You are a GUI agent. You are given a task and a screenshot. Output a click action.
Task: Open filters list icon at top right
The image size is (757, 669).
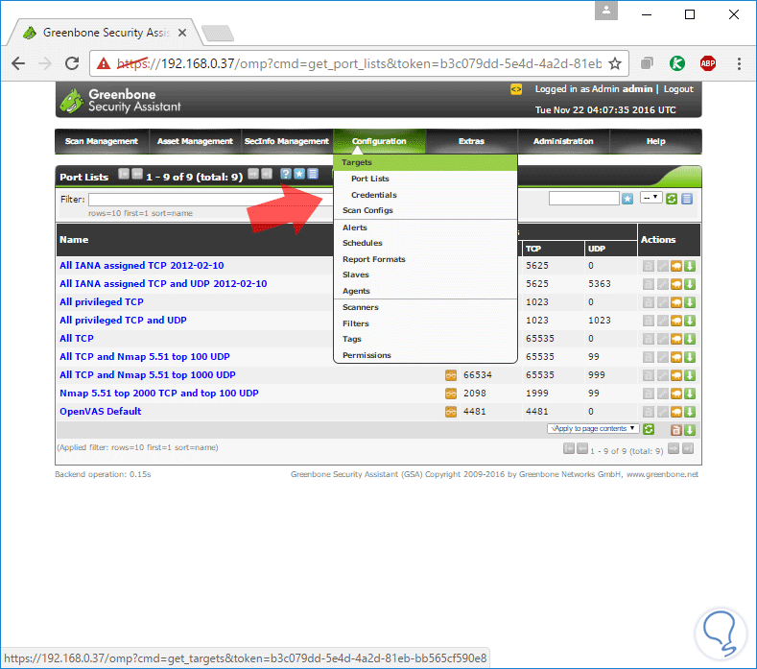687,199
